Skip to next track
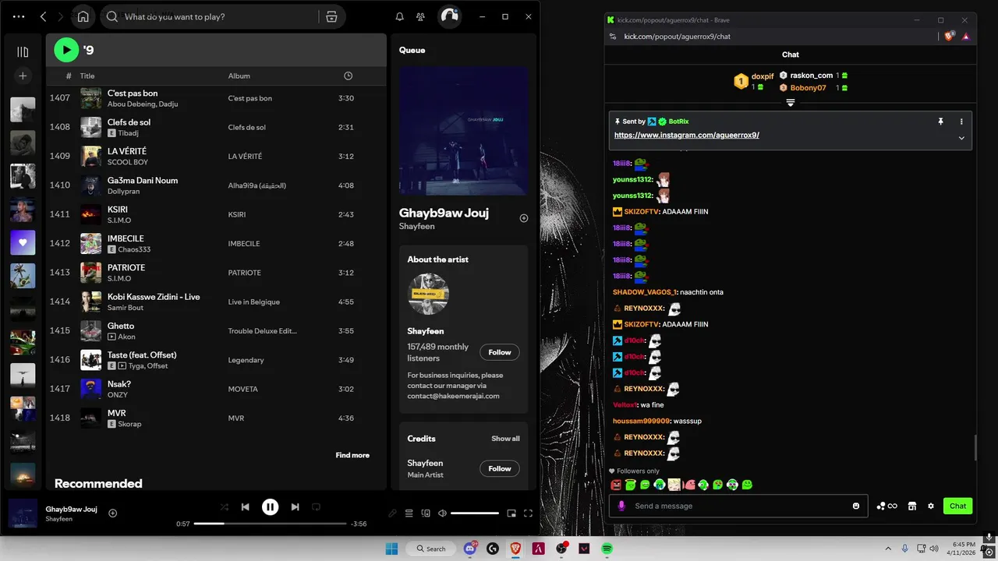 (x=295, y=506)
